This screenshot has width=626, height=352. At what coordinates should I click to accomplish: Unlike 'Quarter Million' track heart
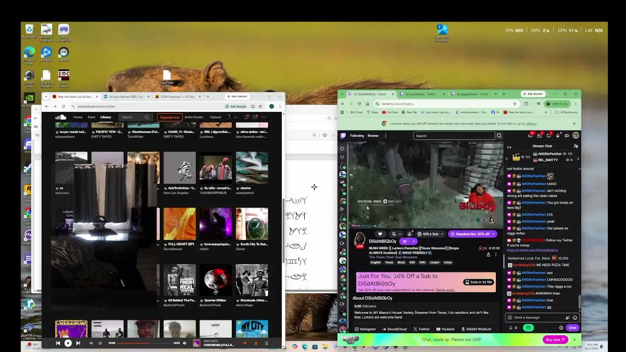(x=202, y=300)
